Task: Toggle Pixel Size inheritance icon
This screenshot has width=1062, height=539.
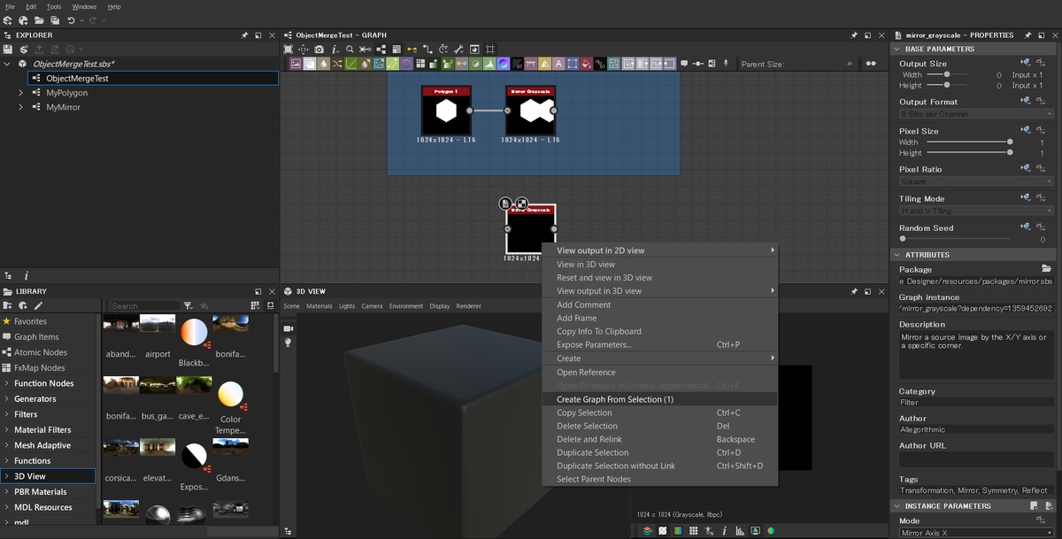Action: pyautogui.click(x=1026, y=130)
